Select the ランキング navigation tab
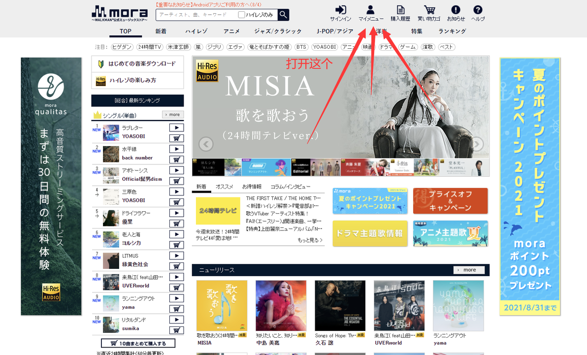Image resolution: width=587 pixels, height=355 pixels. (x=452, y=32)
